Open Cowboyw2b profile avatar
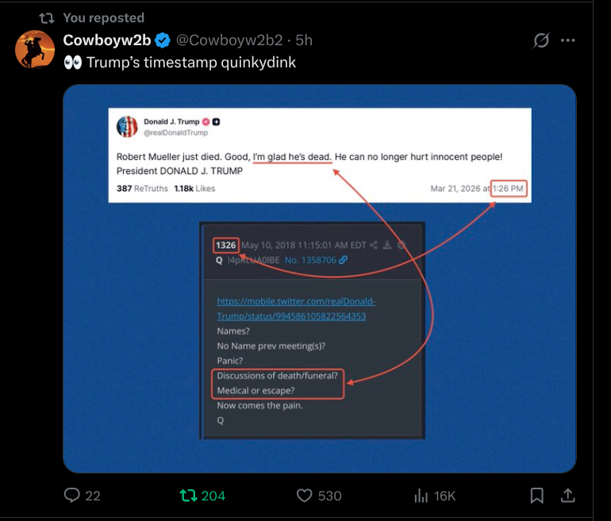Viewport: 611px width, 521px height. [35, 49]
